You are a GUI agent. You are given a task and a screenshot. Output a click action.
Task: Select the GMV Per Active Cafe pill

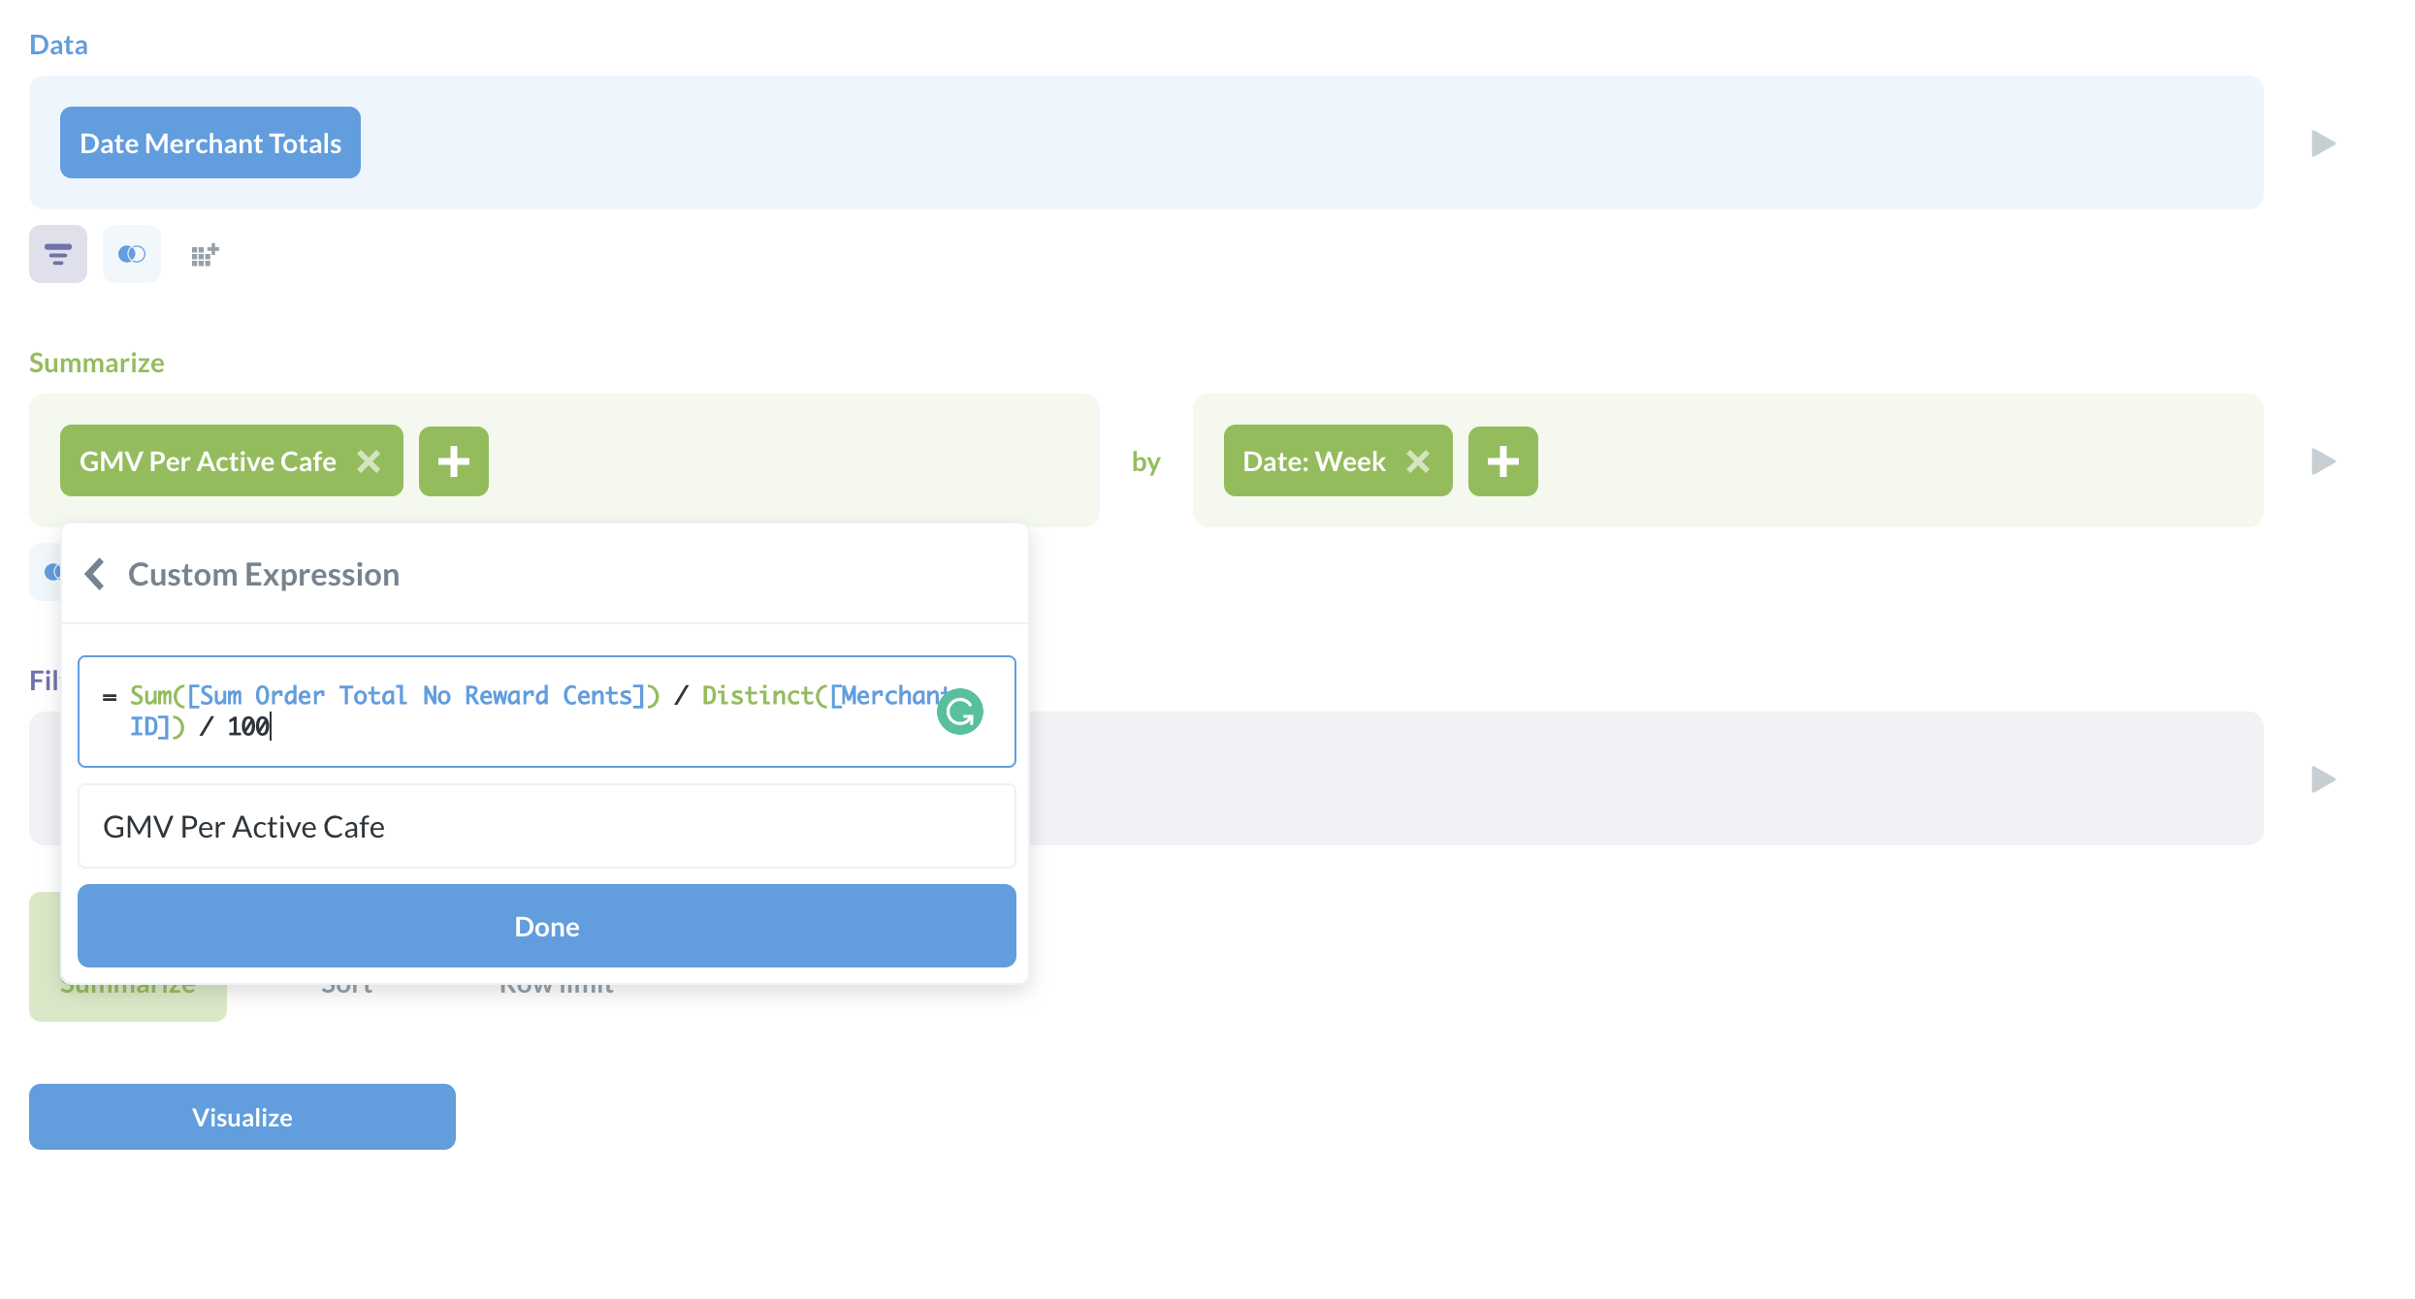(207, 460)
